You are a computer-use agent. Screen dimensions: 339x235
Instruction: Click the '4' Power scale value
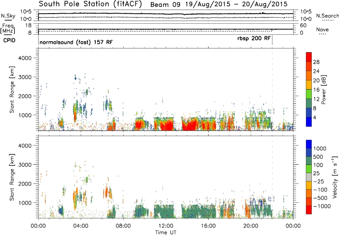[314, 117]
